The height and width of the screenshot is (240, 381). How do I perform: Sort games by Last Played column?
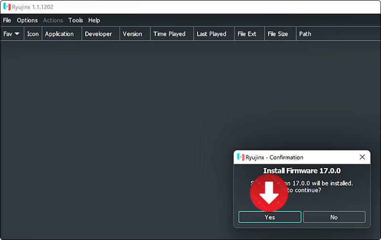tap(211, 34)
